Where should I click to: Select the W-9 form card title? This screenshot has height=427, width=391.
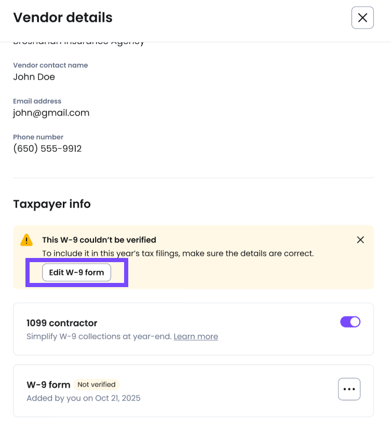pyautogui.click(x=48, y=385)
